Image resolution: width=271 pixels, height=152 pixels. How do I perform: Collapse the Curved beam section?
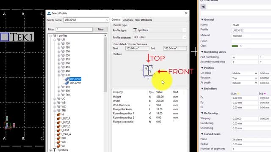coord(202,134)
